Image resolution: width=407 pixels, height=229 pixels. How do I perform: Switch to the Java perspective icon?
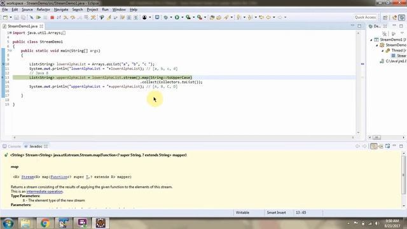394,17
